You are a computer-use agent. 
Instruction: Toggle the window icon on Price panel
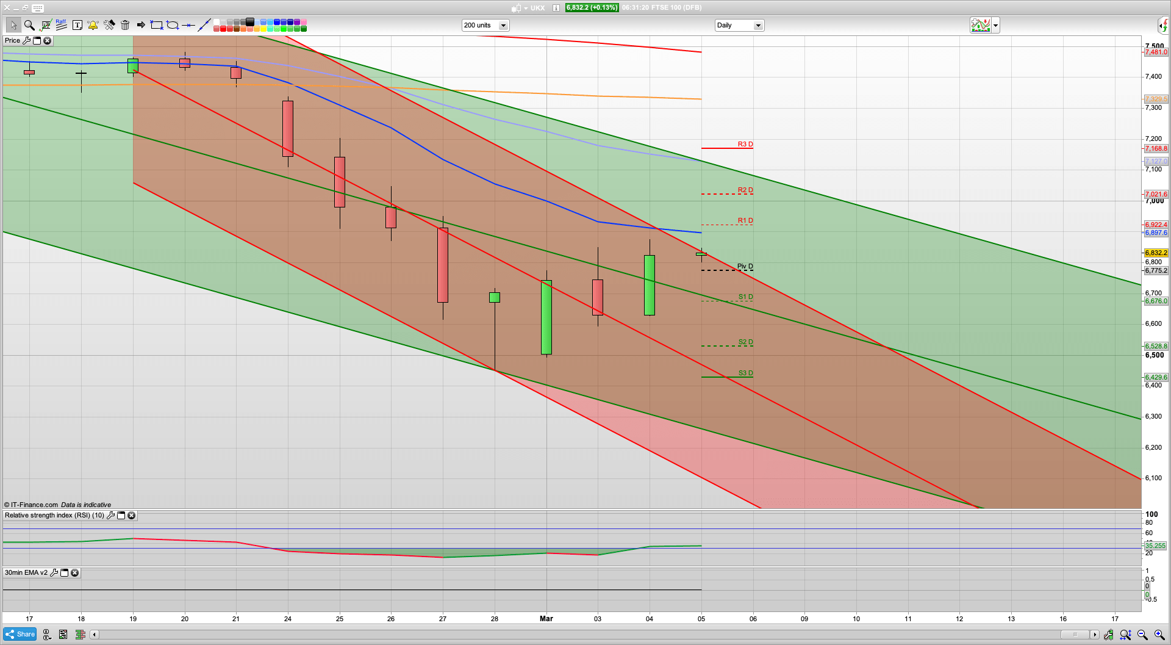(37, 41)
